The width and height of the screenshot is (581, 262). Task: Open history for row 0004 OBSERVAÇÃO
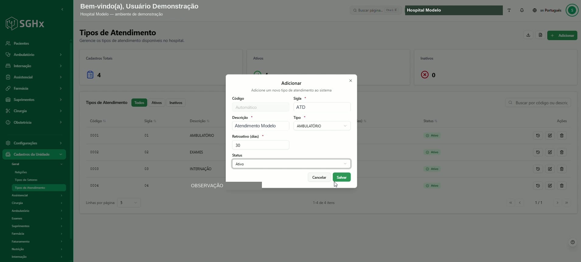point(538,186)
